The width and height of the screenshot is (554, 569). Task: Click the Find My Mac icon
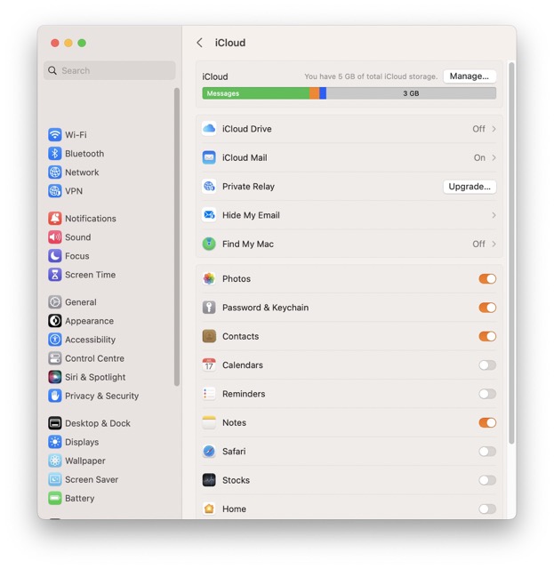click(209, 244)
